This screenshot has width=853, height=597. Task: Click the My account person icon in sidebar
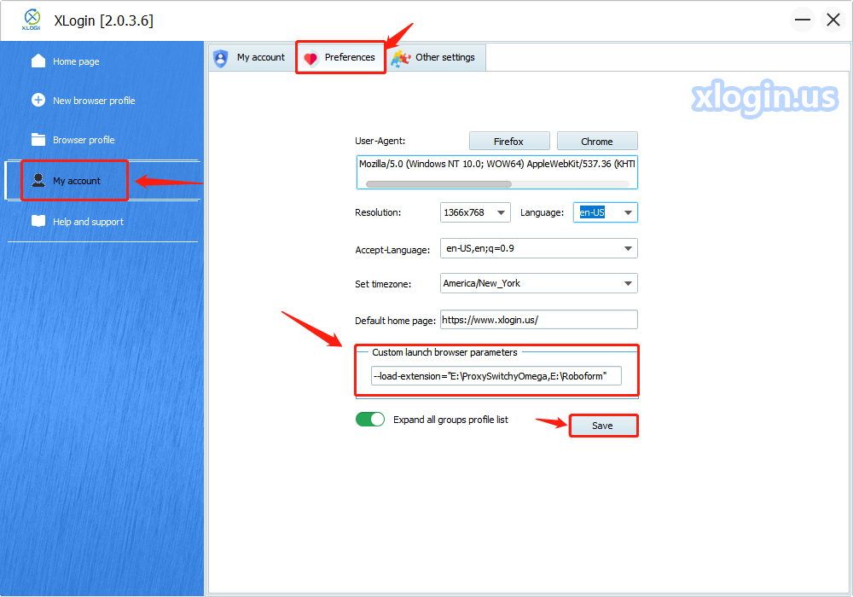38,180
